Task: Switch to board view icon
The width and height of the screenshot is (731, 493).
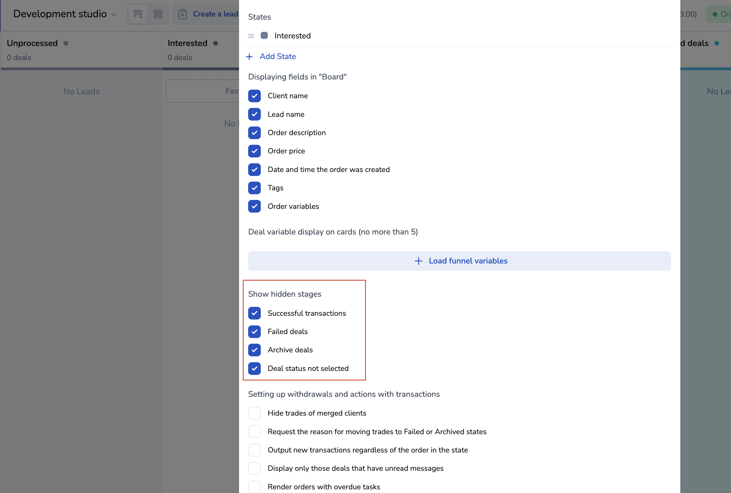Action: 138,14
